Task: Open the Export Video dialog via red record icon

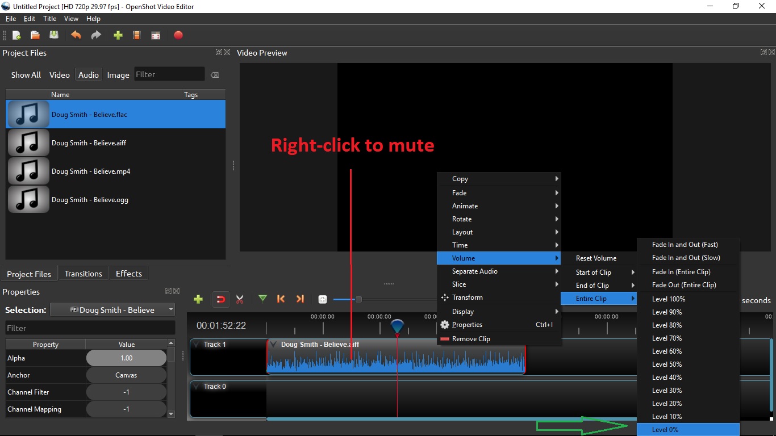Action: pyautogui.click(x=178, y=35)
